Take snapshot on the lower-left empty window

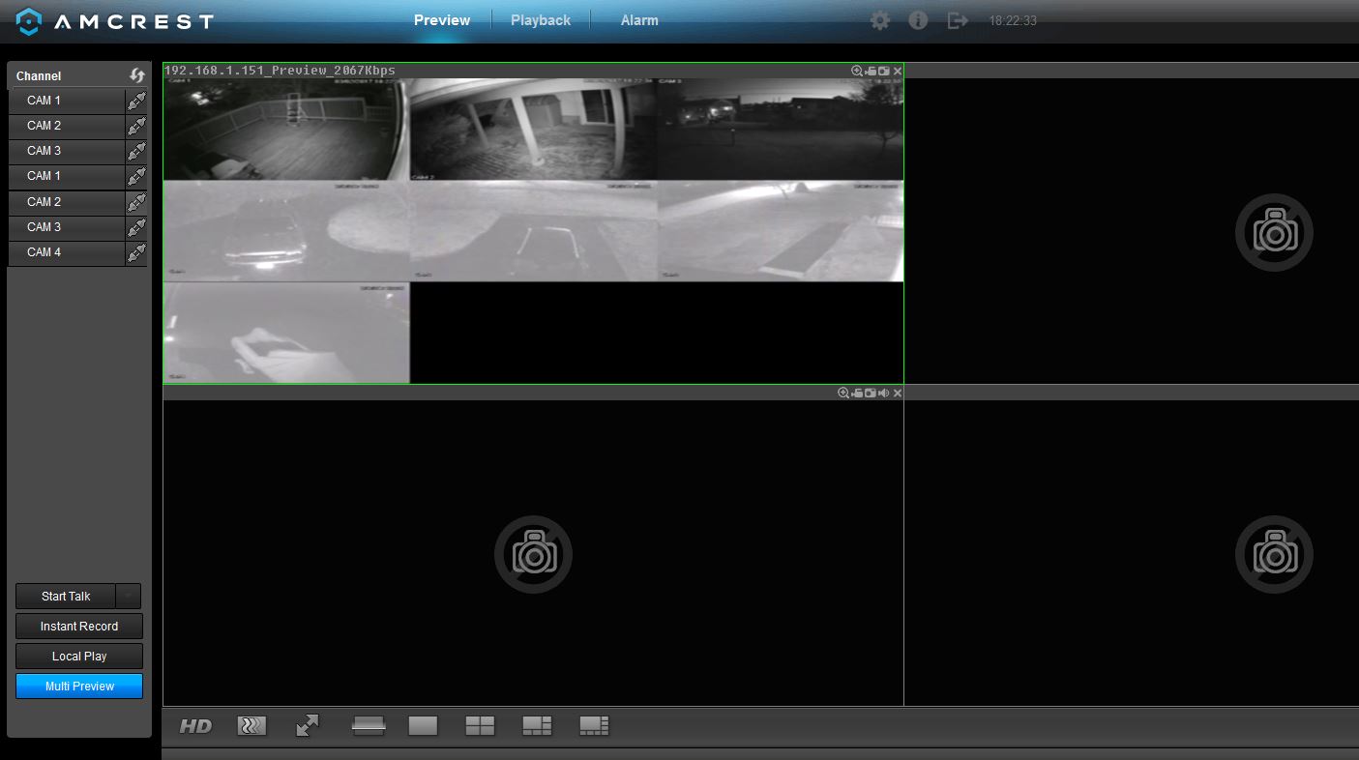(871, 393)
